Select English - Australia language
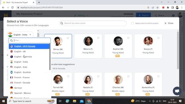Image resolution: width=185 pixels, height=104 pixels. tap(29, 57)
